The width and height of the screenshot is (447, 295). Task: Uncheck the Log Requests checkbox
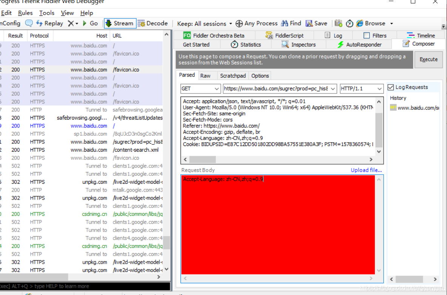(391, 87)
